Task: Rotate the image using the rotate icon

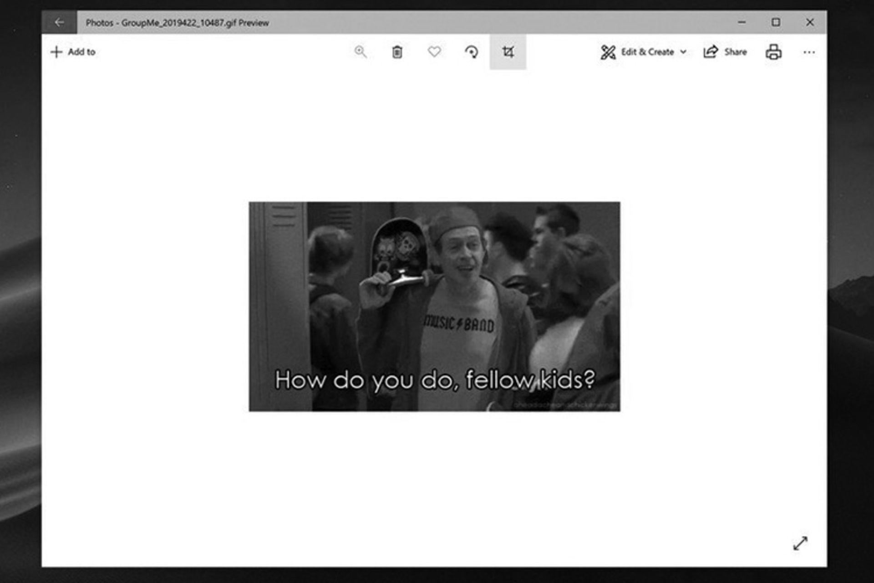Action: (x=471, y=52)
